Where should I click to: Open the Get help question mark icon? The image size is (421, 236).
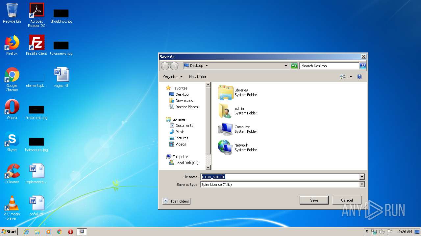pos(359,77)
